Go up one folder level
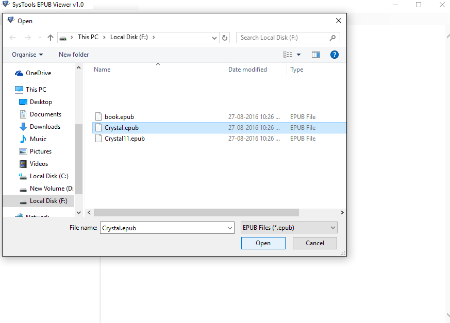 tap(51, 38)
